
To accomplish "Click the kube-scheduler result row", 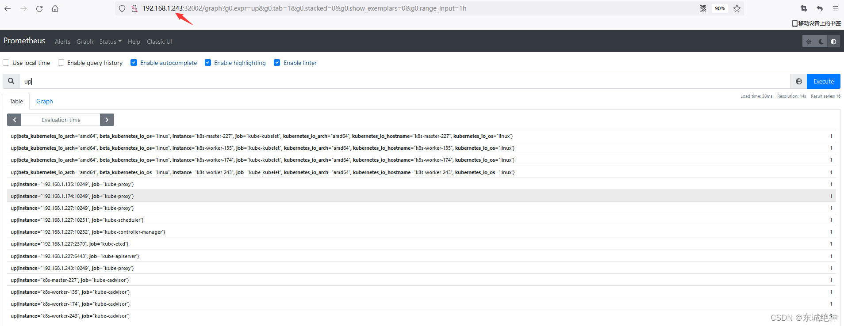I will pos(422,220).
